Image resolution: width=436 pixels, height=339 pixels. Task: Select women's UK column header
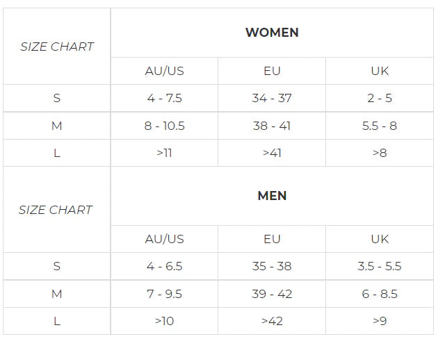380,71
